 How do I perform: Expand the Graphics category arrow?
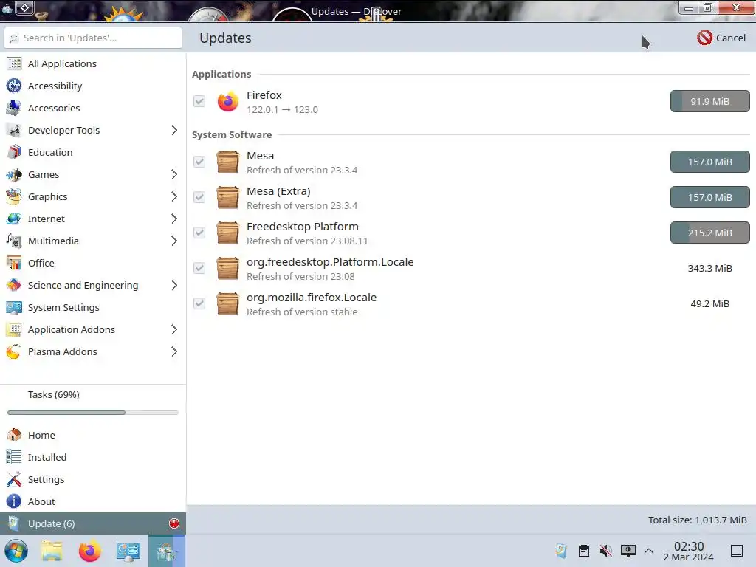point(174,196)
